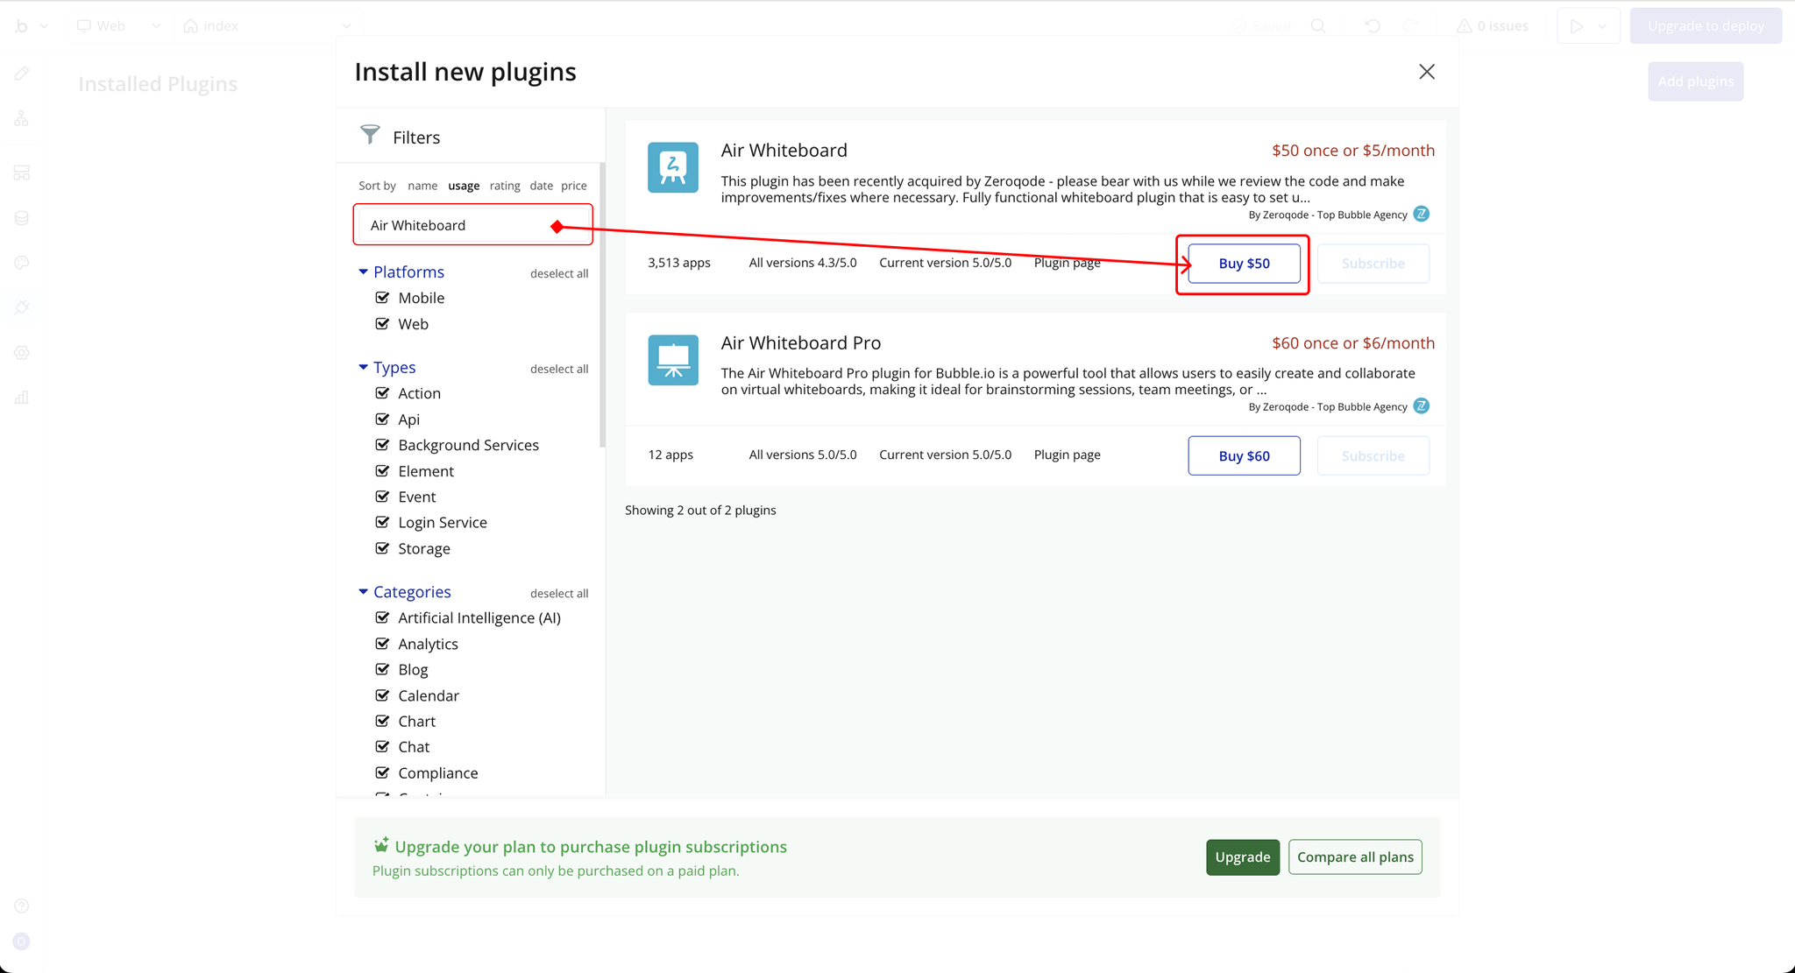1795x973 pixels.
Task: Sort plugins by rating
Action: (504, 186)
